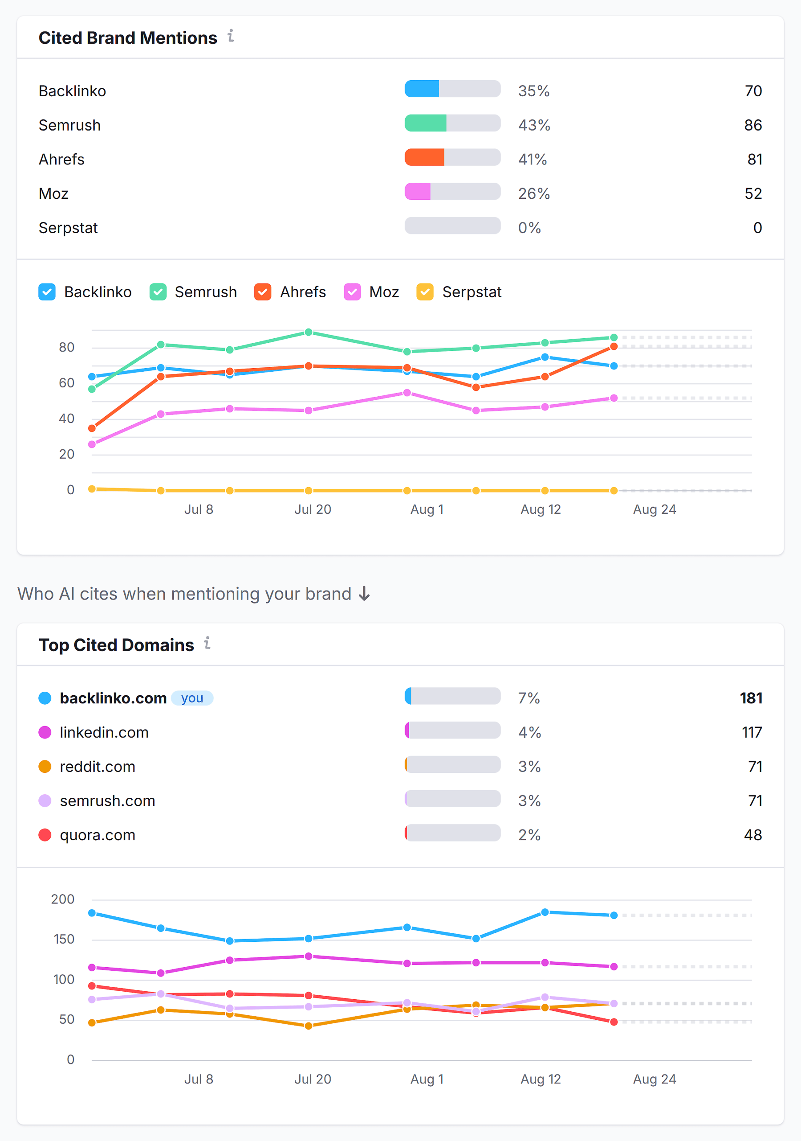Click the orange dot beside reddit.com
The width and height of the screenshot is (801, 1141).
click(x=45, y=766)
